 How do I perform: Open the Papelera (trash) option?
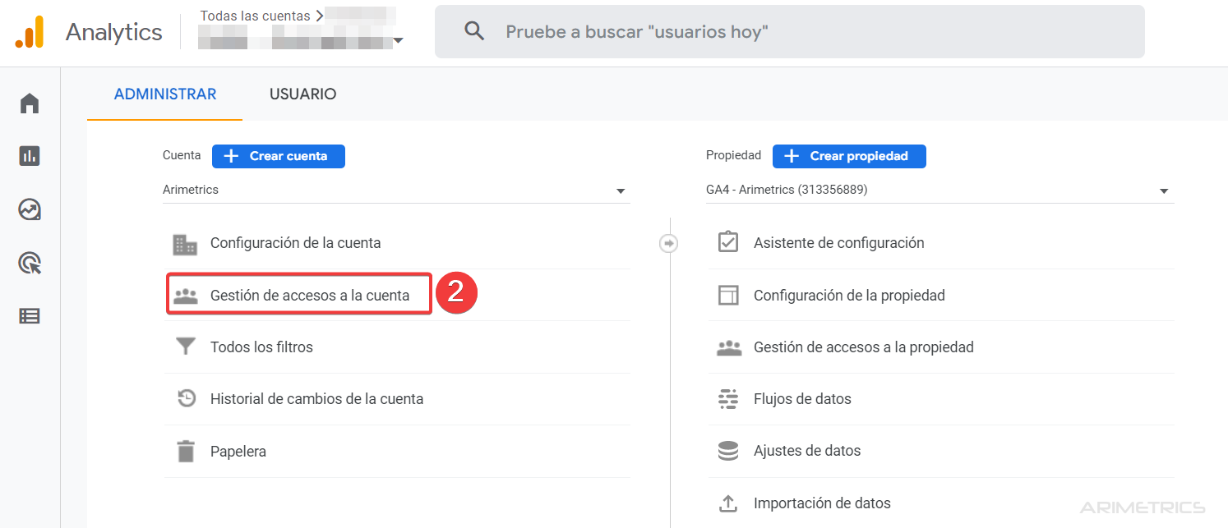239,451
